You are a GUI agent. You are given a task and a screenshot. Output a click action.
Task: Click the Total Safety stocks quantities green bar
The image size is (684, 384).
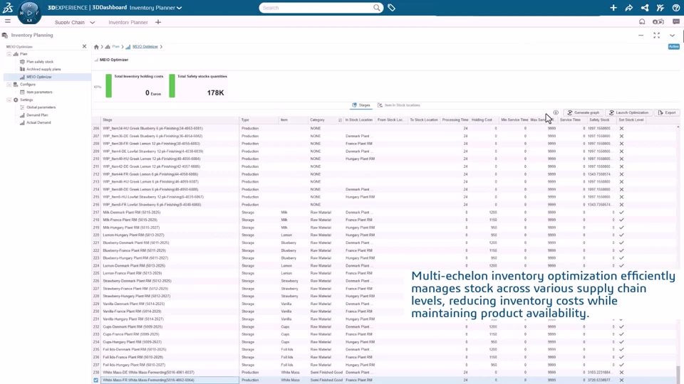[172, 85]
